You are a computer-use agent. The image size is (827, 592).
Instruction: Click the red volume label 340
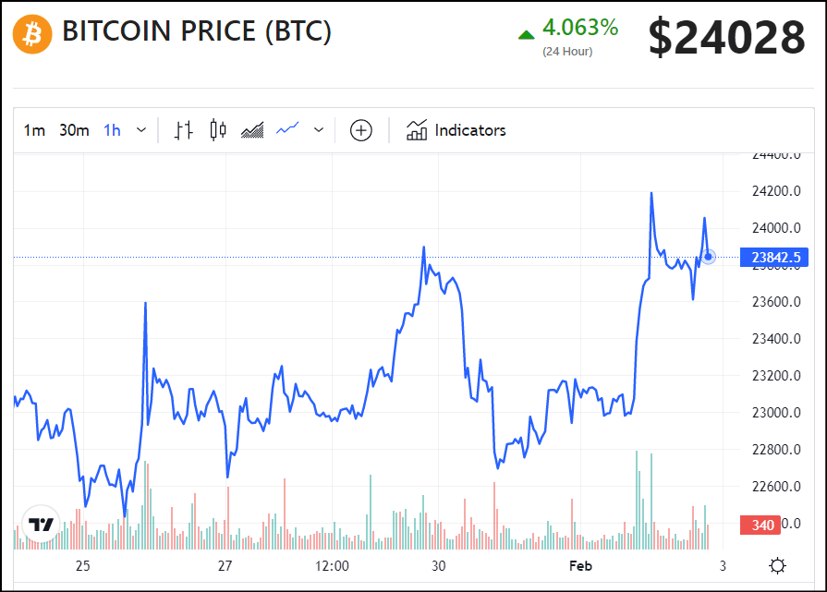click(x=762, y=526)
